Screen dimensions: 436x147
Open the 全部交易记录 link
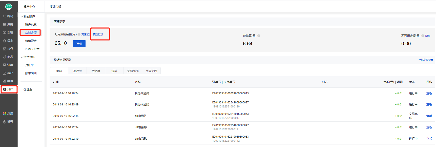[426, 60]
